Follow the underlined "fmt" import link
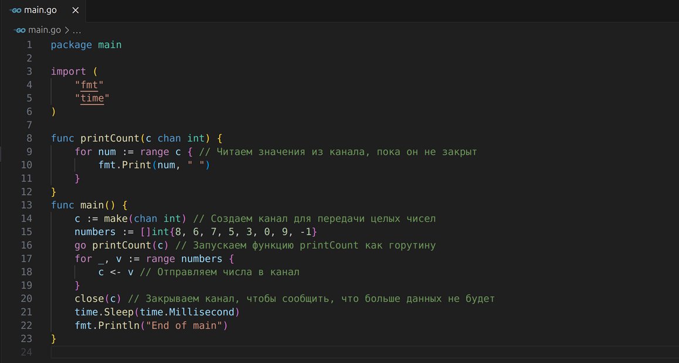Screen dimensions: 679x363 [92, 85]
